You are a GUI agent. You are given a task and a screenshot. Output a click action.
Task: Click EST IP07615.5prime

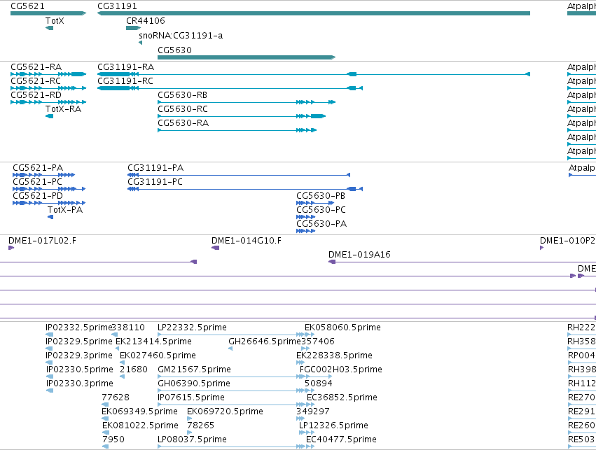[x=191, y=398]
